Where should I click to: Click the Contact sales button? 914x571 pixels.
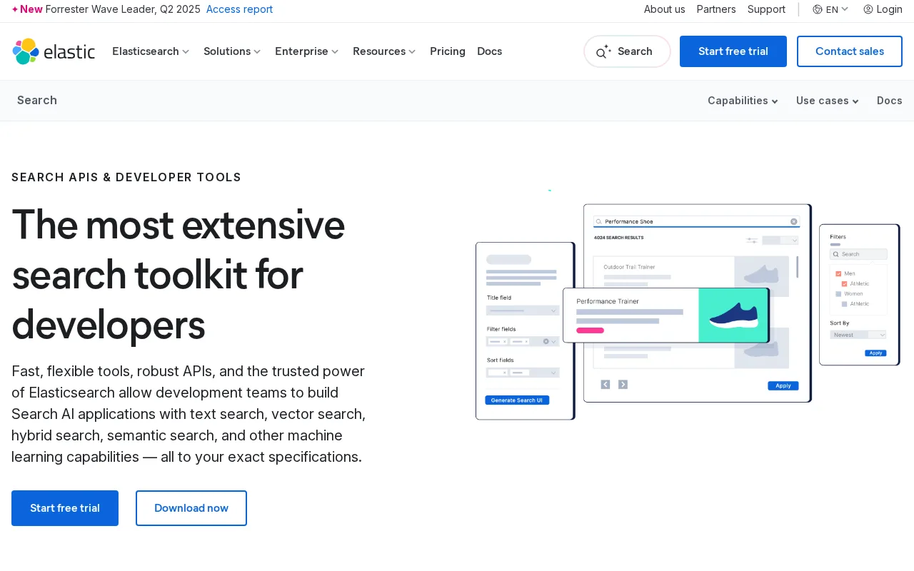(x=850, y=51)
